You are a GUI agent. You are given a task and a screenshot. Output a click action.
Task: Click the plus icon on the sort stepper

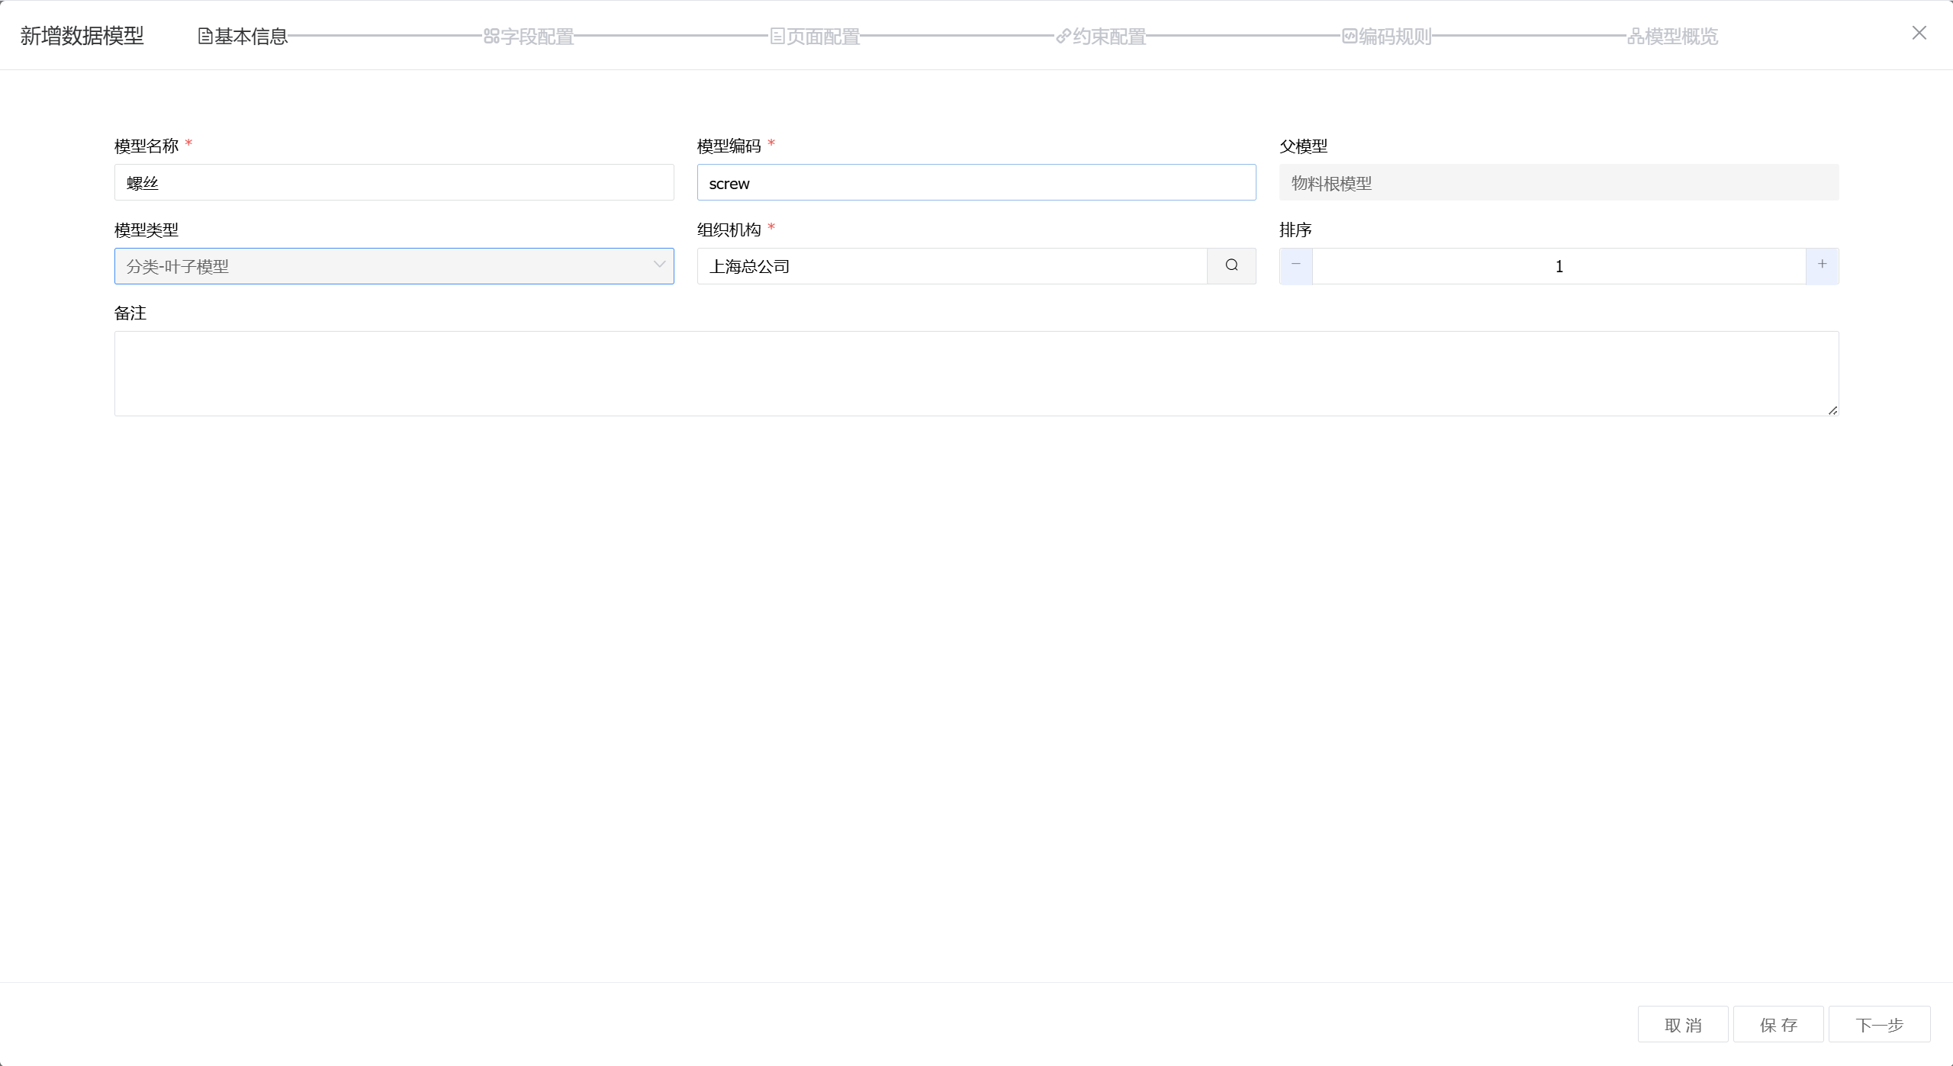click(x=1822, y=265)
